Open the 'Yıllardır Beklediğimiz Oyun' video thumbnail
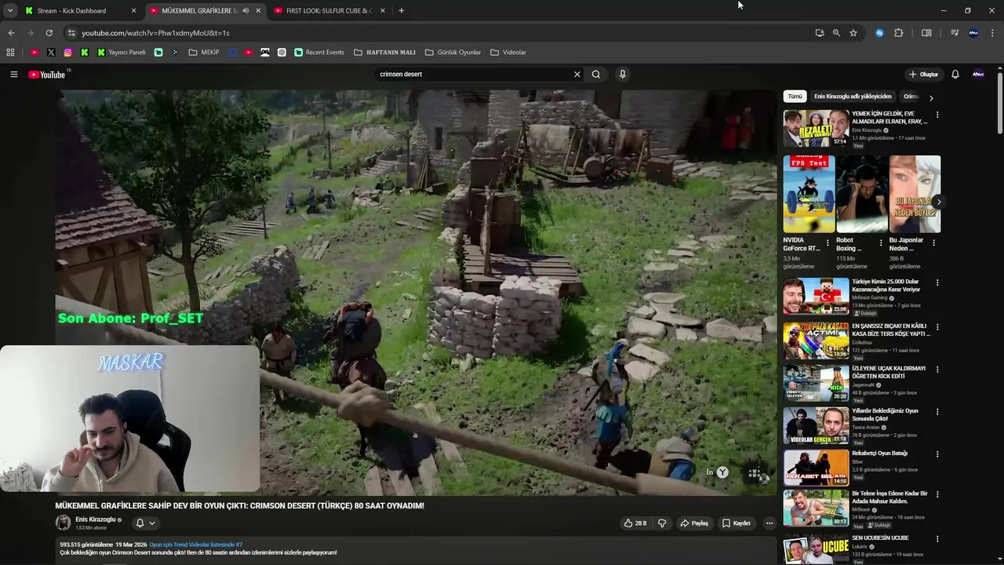The width and height of the screenshot is (1004, 565). [816, 426]
